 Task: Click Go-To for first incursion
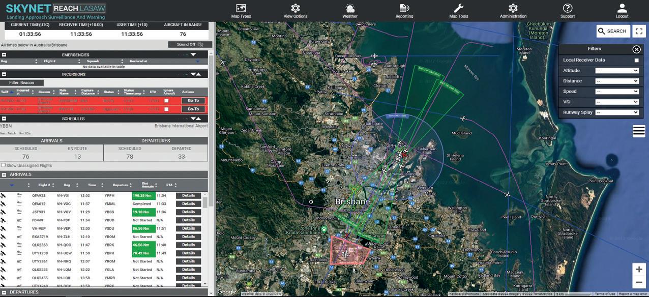pyautogui.click(x=193, y=101)
